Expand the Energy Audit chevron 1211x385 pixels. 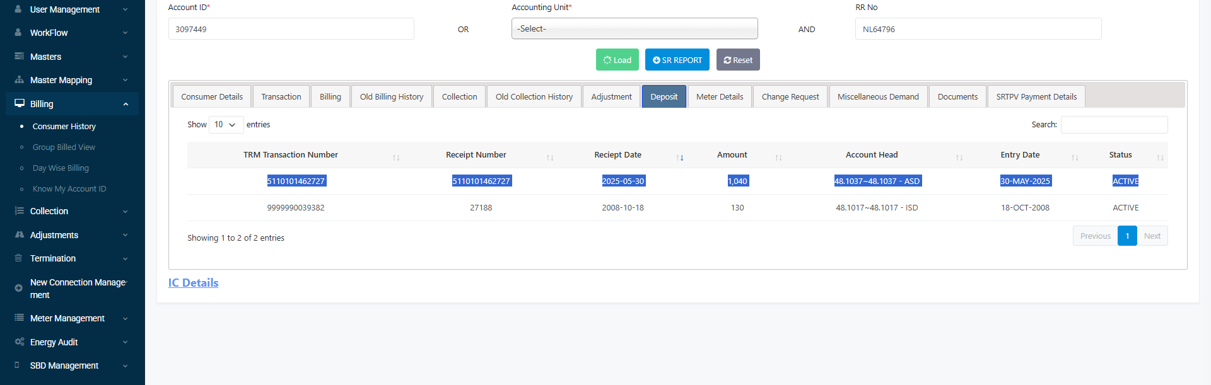click(x=125, y=342)
